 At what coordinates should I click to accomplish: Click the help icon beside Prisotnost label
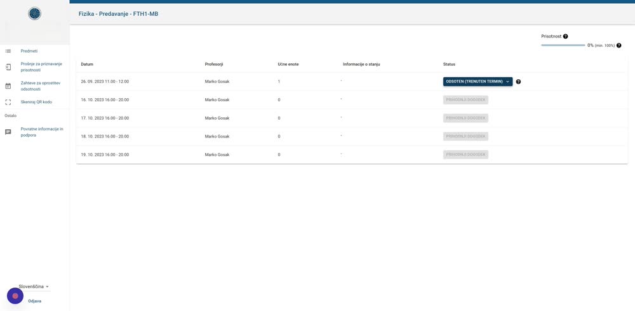(565, 36)
